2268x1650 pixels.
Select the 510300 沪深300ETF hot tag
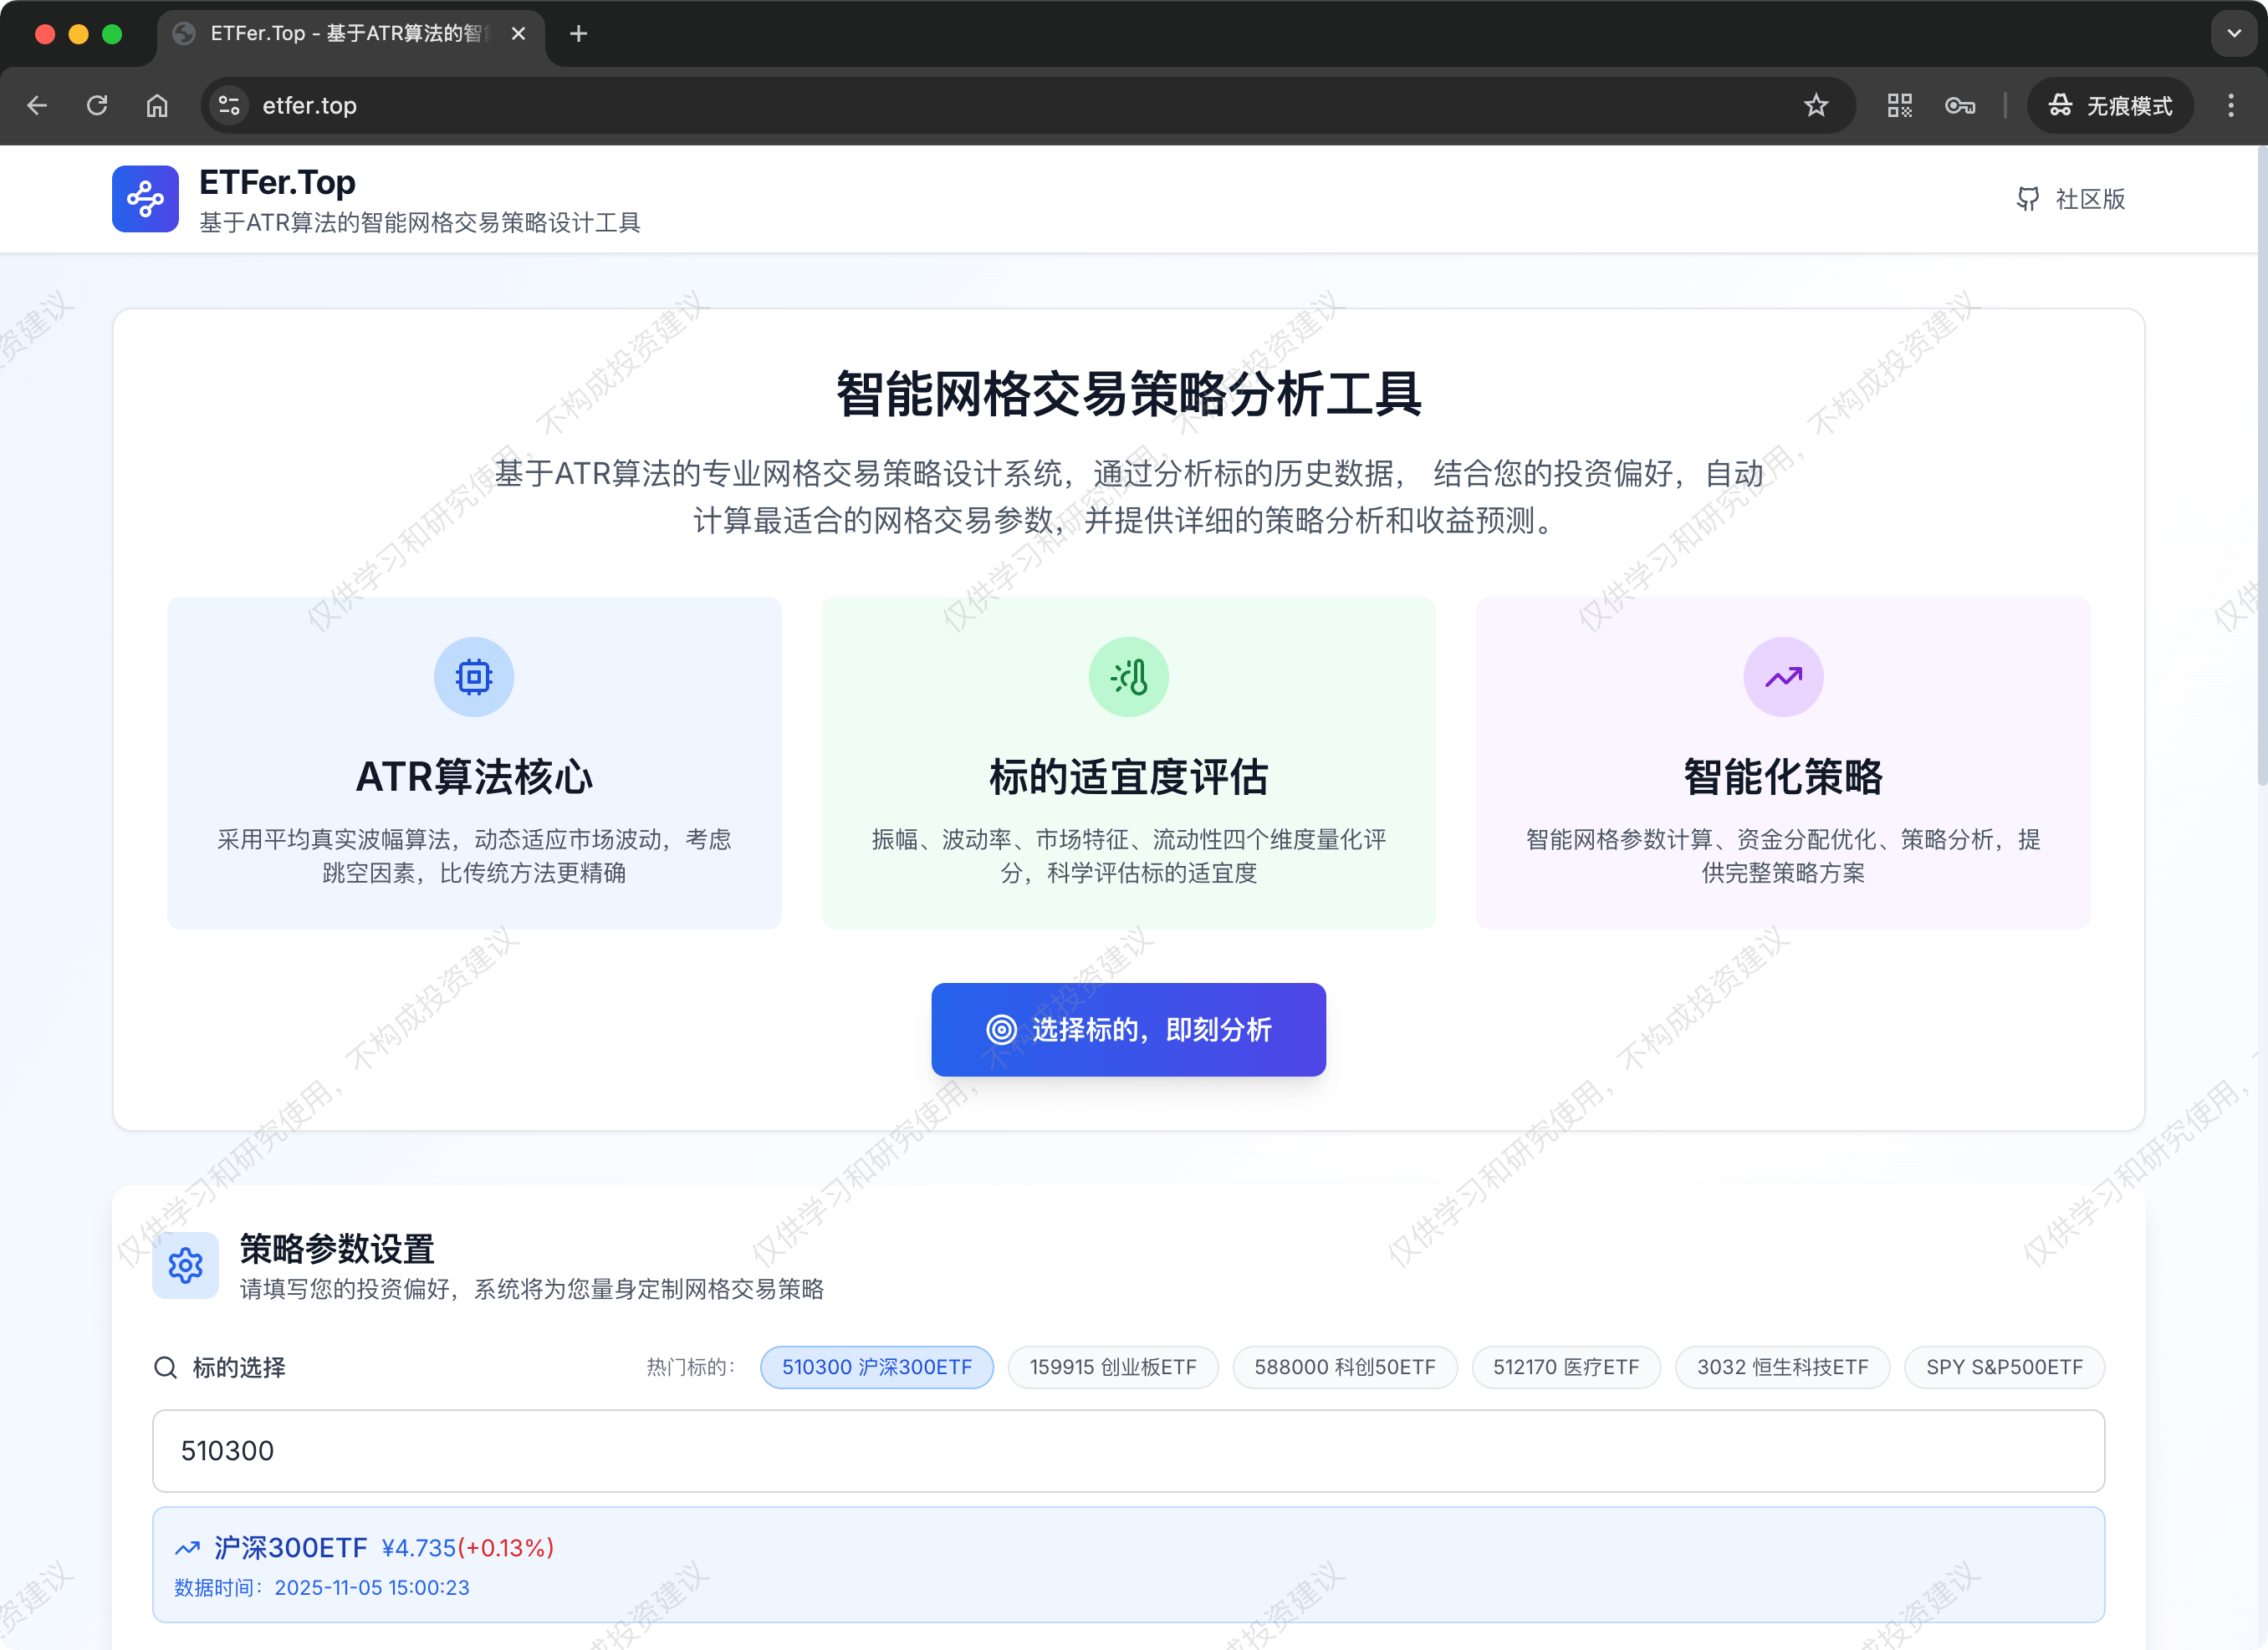click(x=876, y=1367)
